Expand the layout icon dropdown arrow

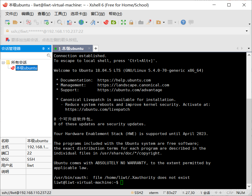pyautogui.click(x=175, y=22)
